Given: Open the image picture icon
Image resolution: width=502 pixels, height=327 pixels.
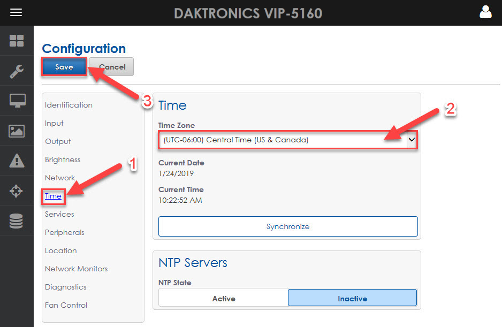Looking at the screenshot, I should [x=17, y=131].
